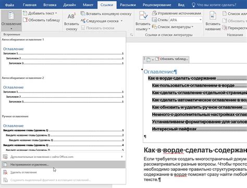Click the Перекрестная ссылка icon
Viewport: 247px width, 188px height.
pos(225,28)
